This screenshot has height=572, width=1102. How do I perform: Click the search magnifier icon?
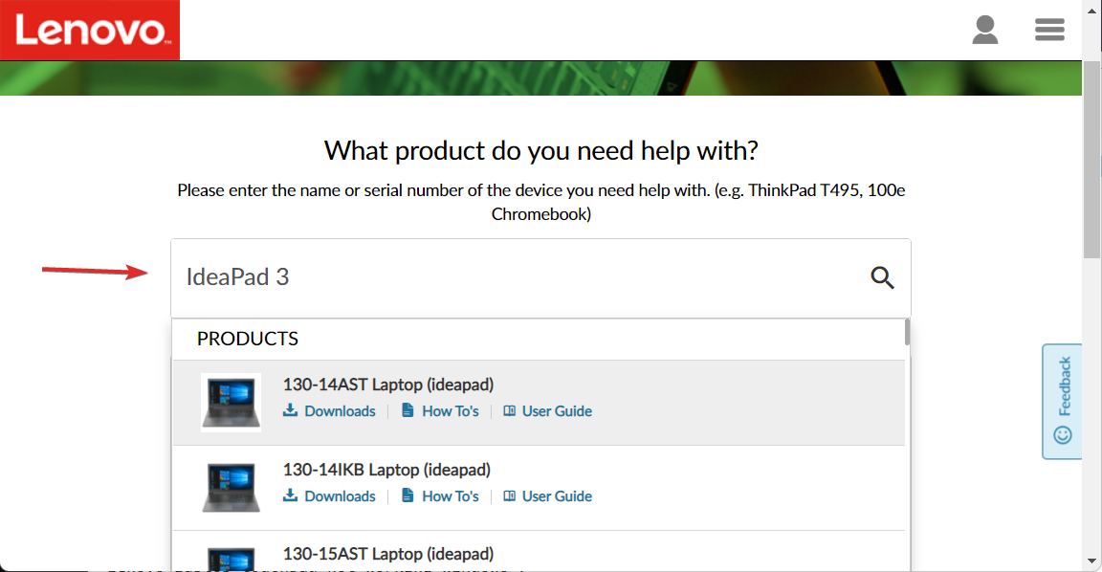[x=882, y=277]
